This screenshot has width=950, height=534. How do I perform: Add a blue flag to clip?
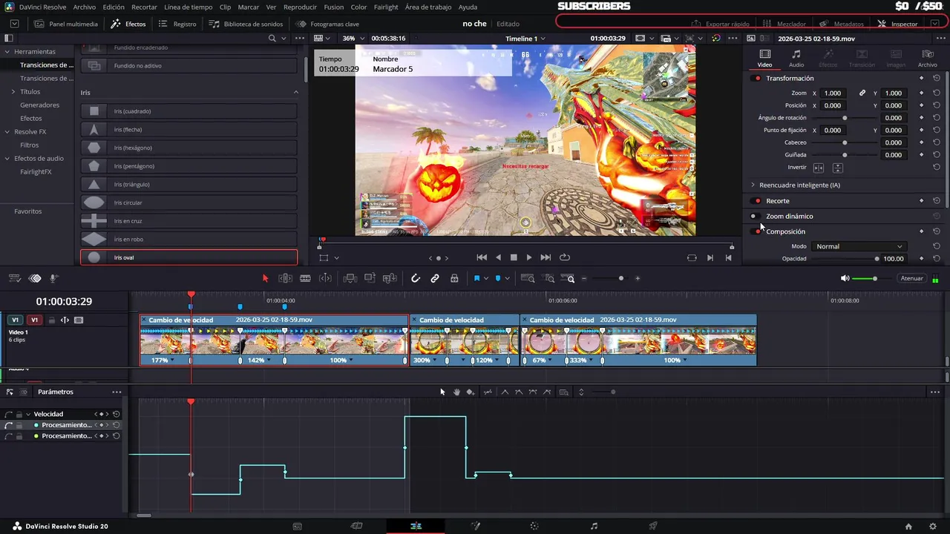tap(476, 278)
